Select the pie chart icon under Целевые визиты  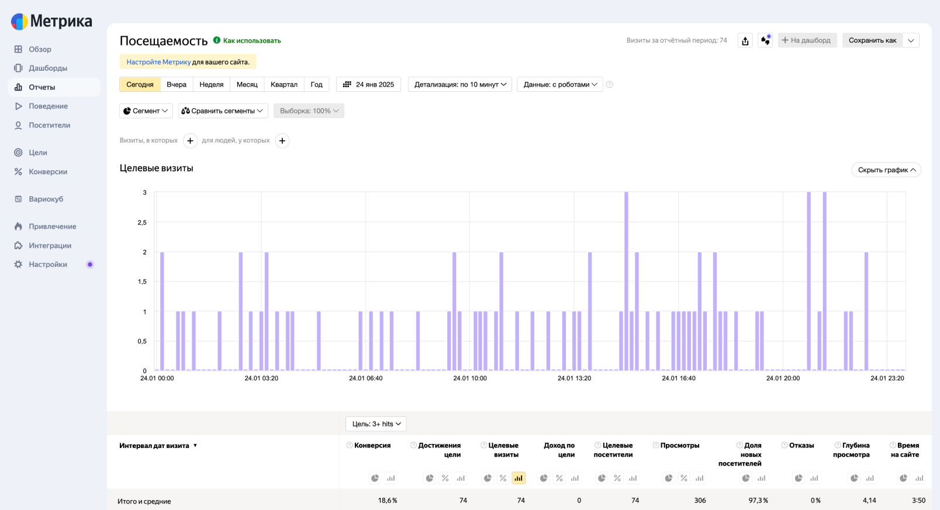488,478
